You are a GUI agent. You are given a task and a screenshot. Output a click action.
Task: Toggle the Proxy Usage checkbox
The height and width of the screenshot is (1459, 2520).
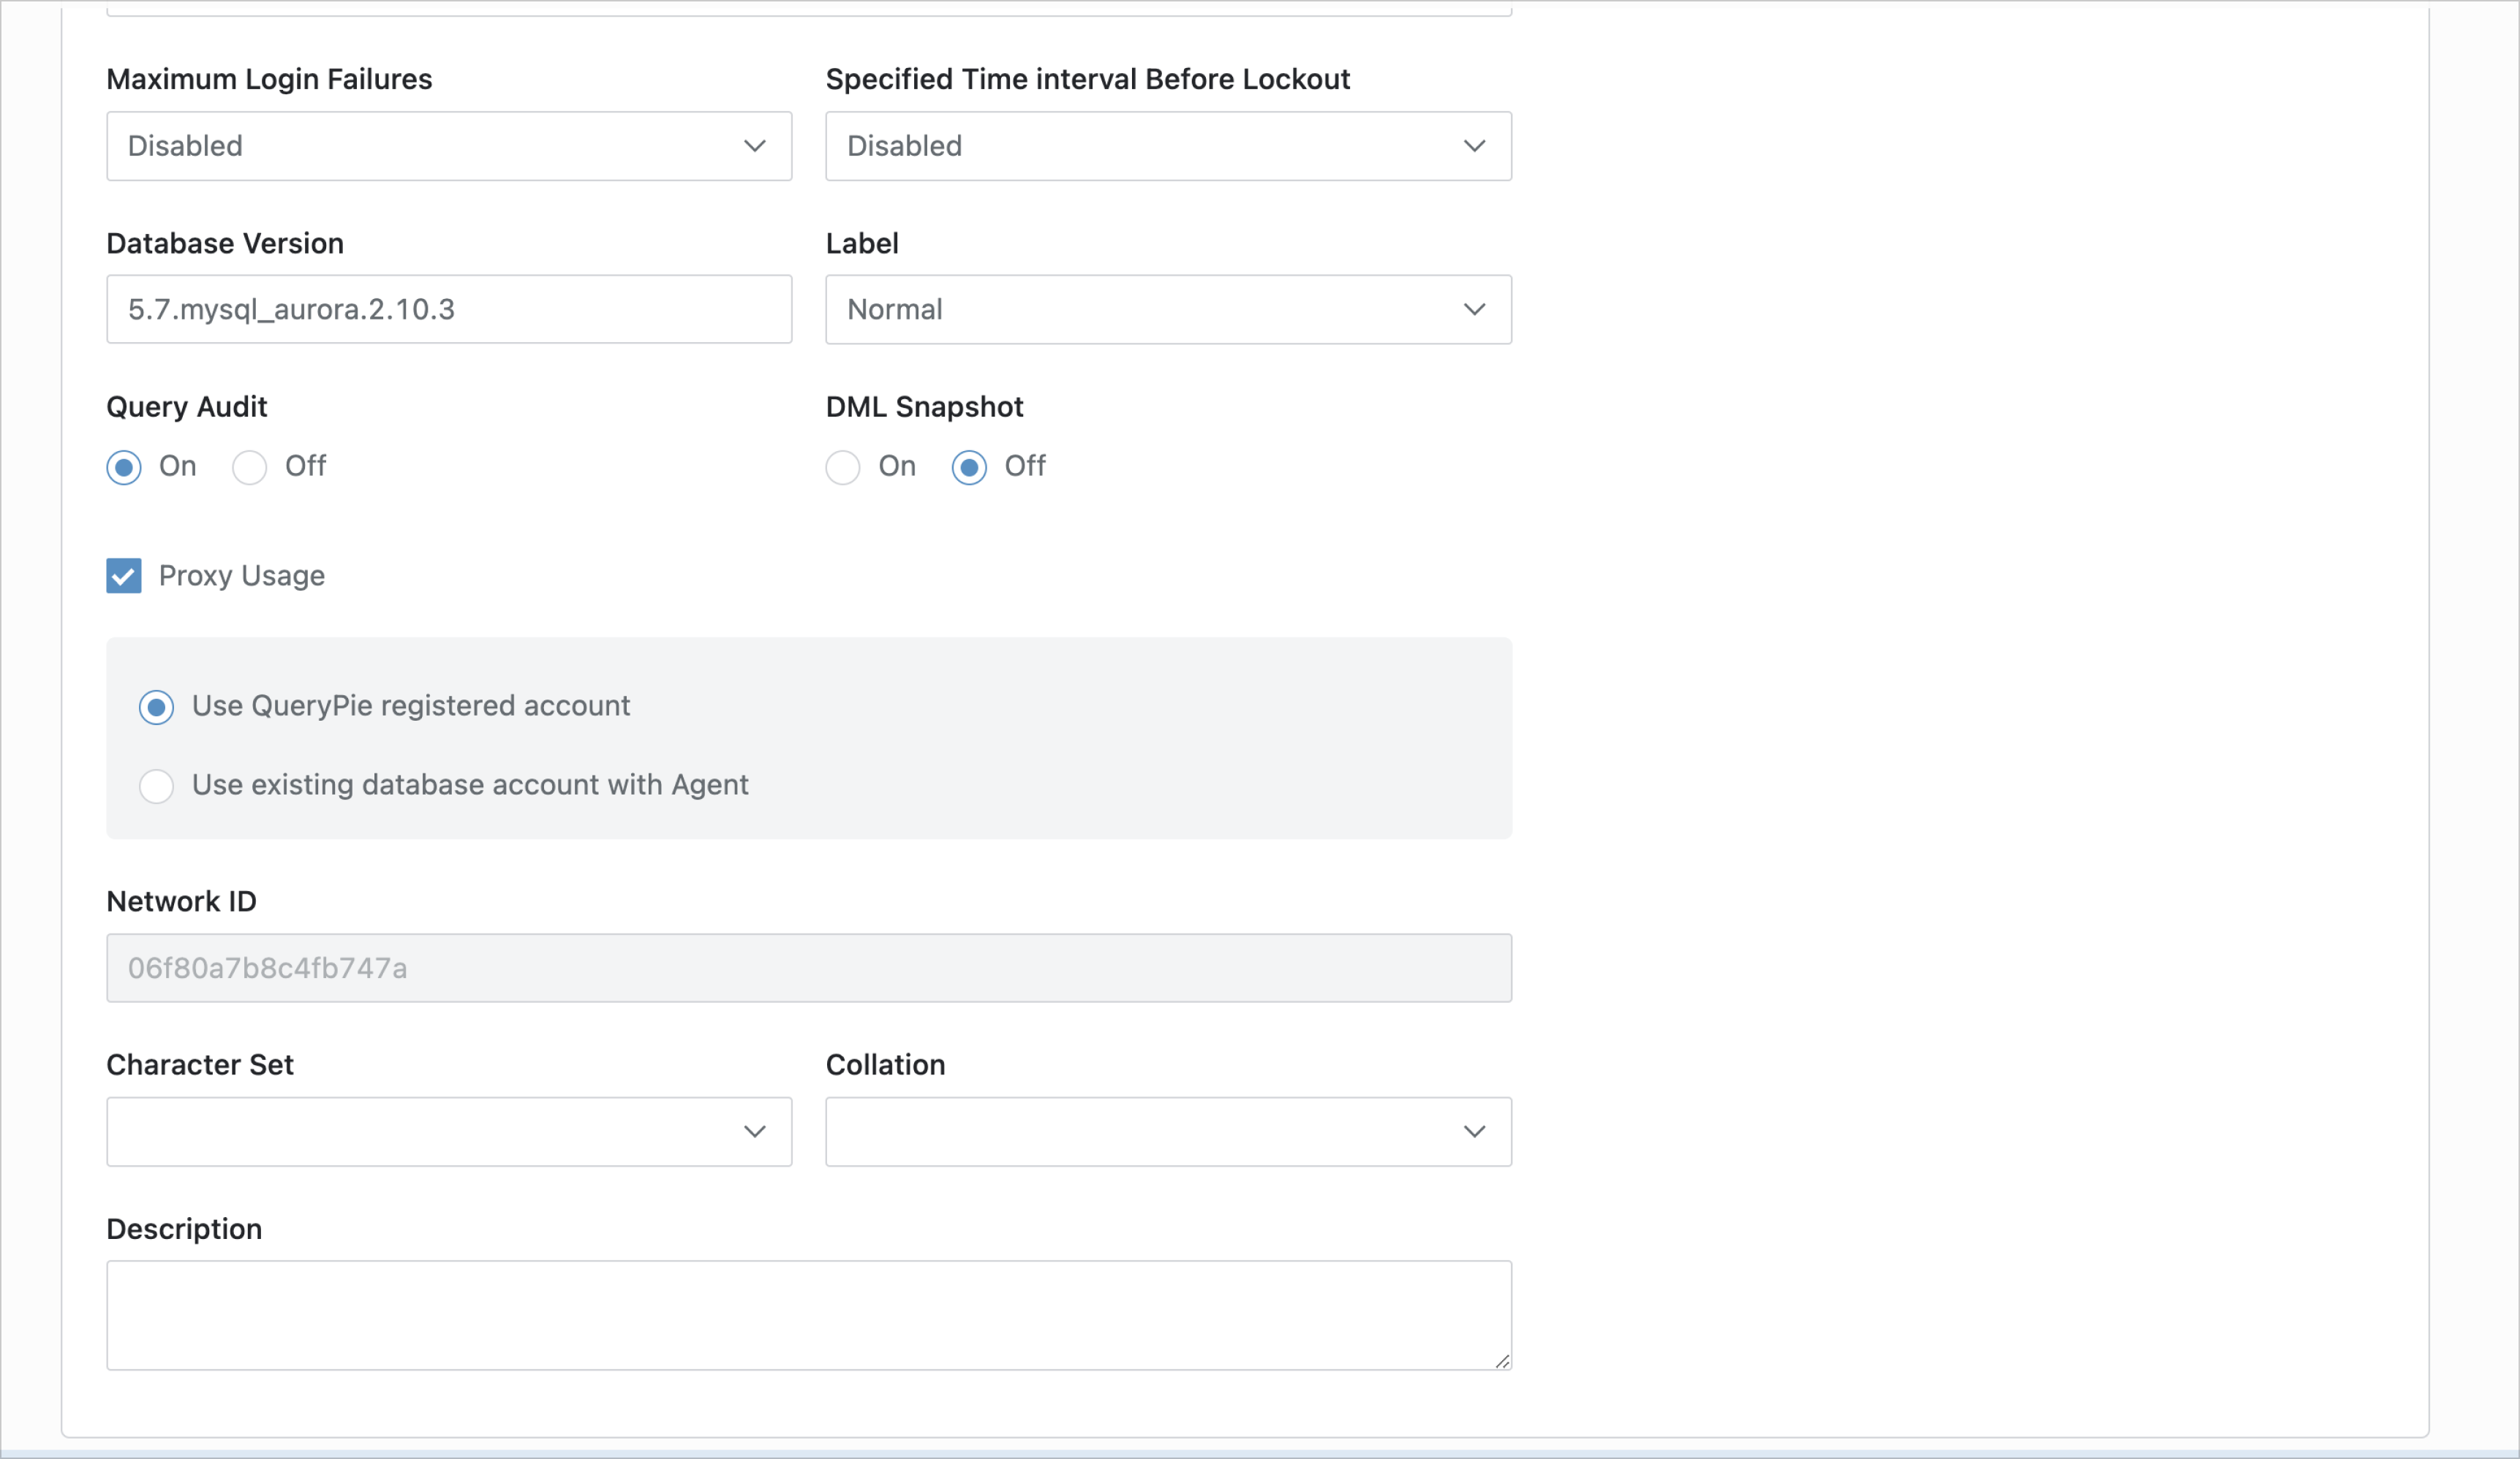click(x=124, y=575)
